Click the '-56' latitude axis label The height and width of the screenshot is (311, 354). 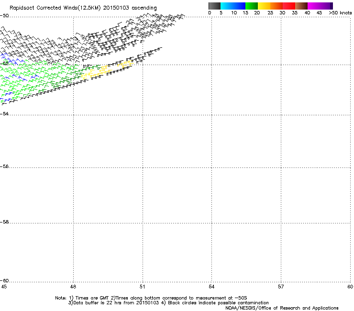tap(4, 167)
